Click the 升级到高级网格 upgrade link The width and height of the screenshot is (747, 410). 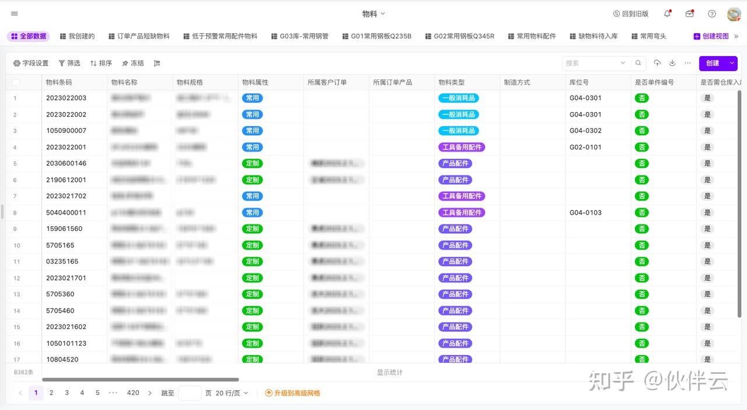[293, 393]
